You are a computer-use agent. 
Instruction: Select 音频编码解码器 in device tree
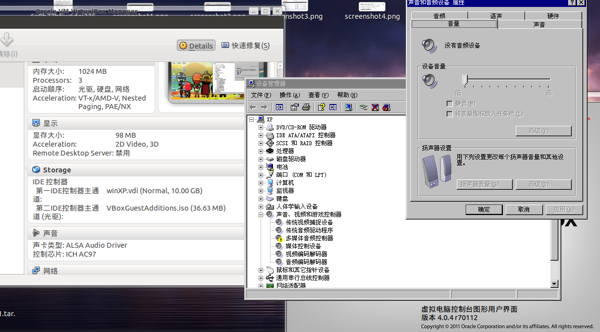tap(306, 262)
